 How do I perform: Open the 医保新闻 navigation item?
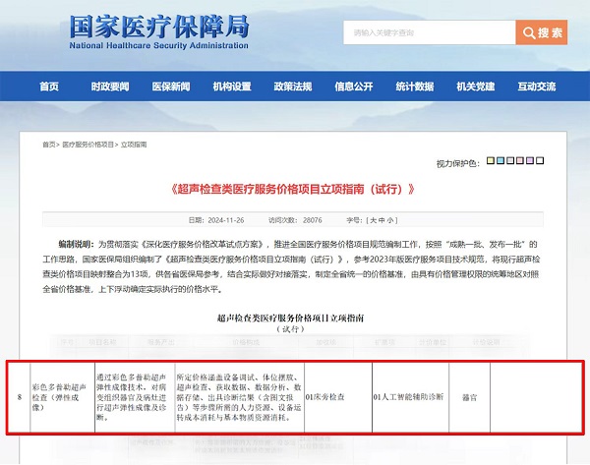[x=171, y=87]
